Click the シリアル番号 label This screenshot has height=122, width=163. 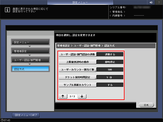pos(118,8)
